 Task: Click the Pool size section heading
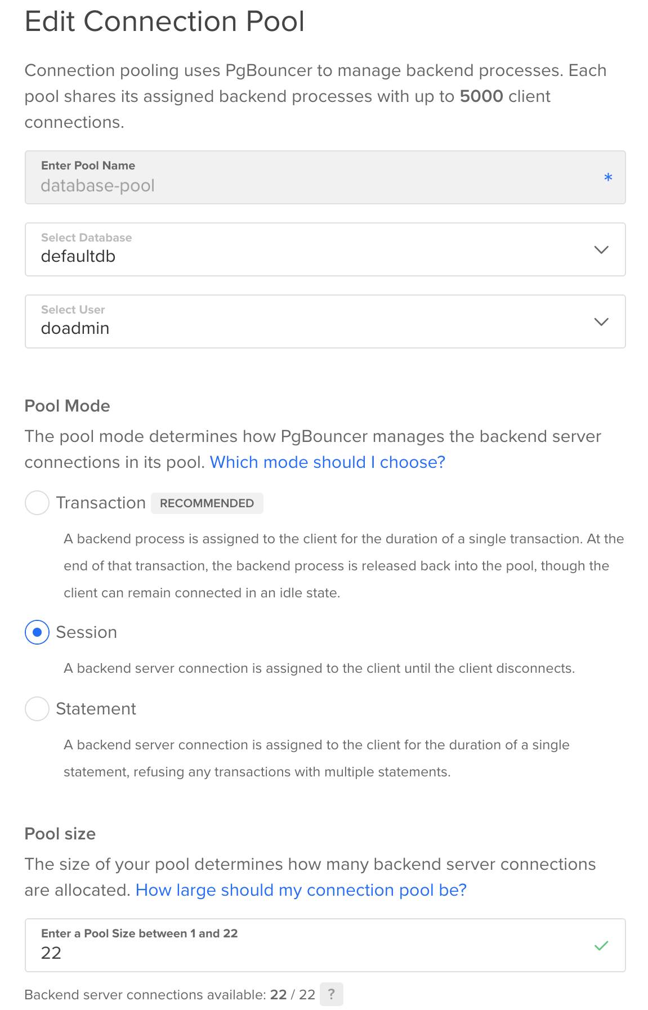point(60,834)
